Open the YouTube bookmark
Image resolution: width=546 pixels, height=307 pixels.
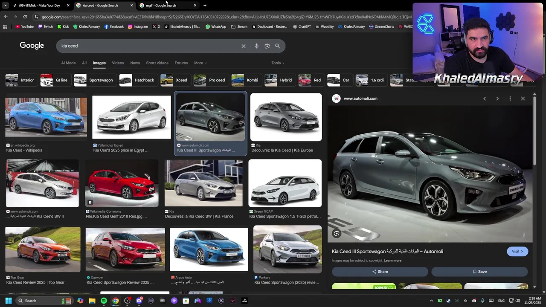tap(24, 26)
